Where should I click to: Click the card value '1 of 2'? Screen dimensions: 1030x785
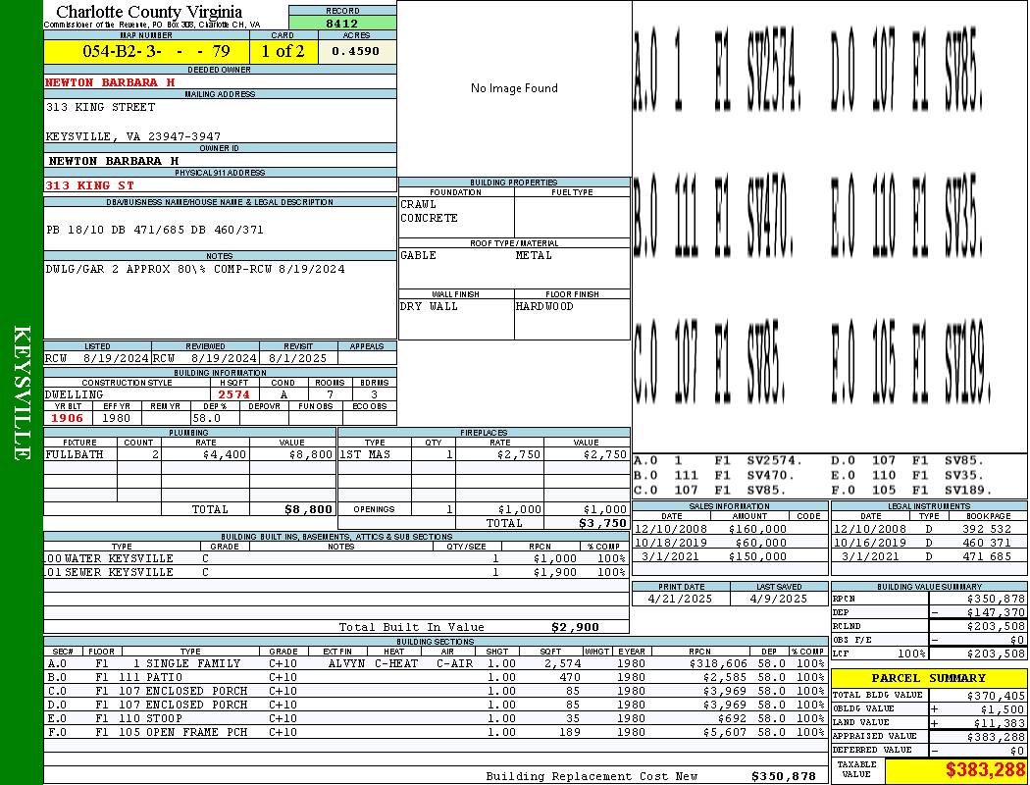click(283, 51)
